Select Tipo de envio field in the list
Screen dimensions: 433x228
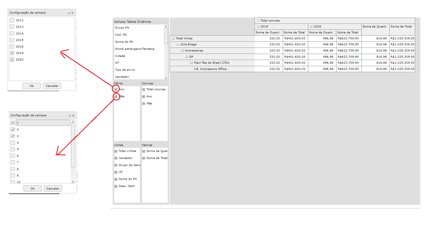pyautogui.click(x=125, y=70)
